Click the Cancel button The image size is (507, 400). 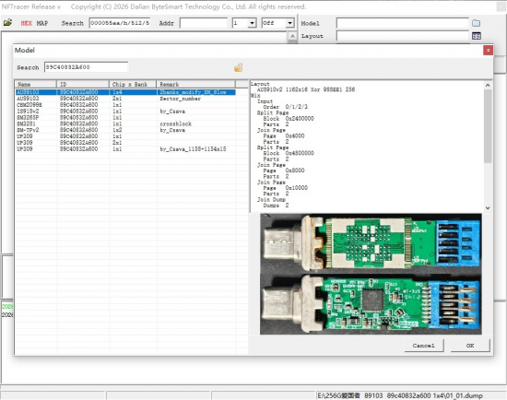pyautogui.click(x=424, y=346)
